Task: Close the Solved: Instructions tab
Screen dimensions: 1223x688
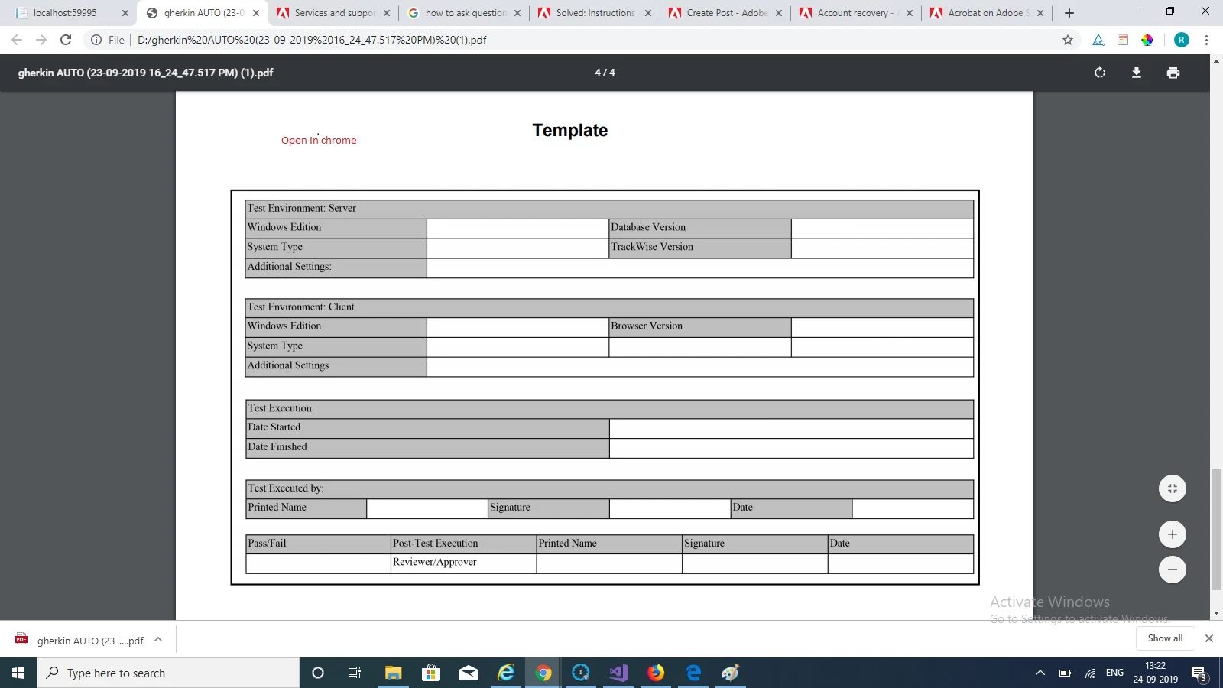Action: click(648, 13)
